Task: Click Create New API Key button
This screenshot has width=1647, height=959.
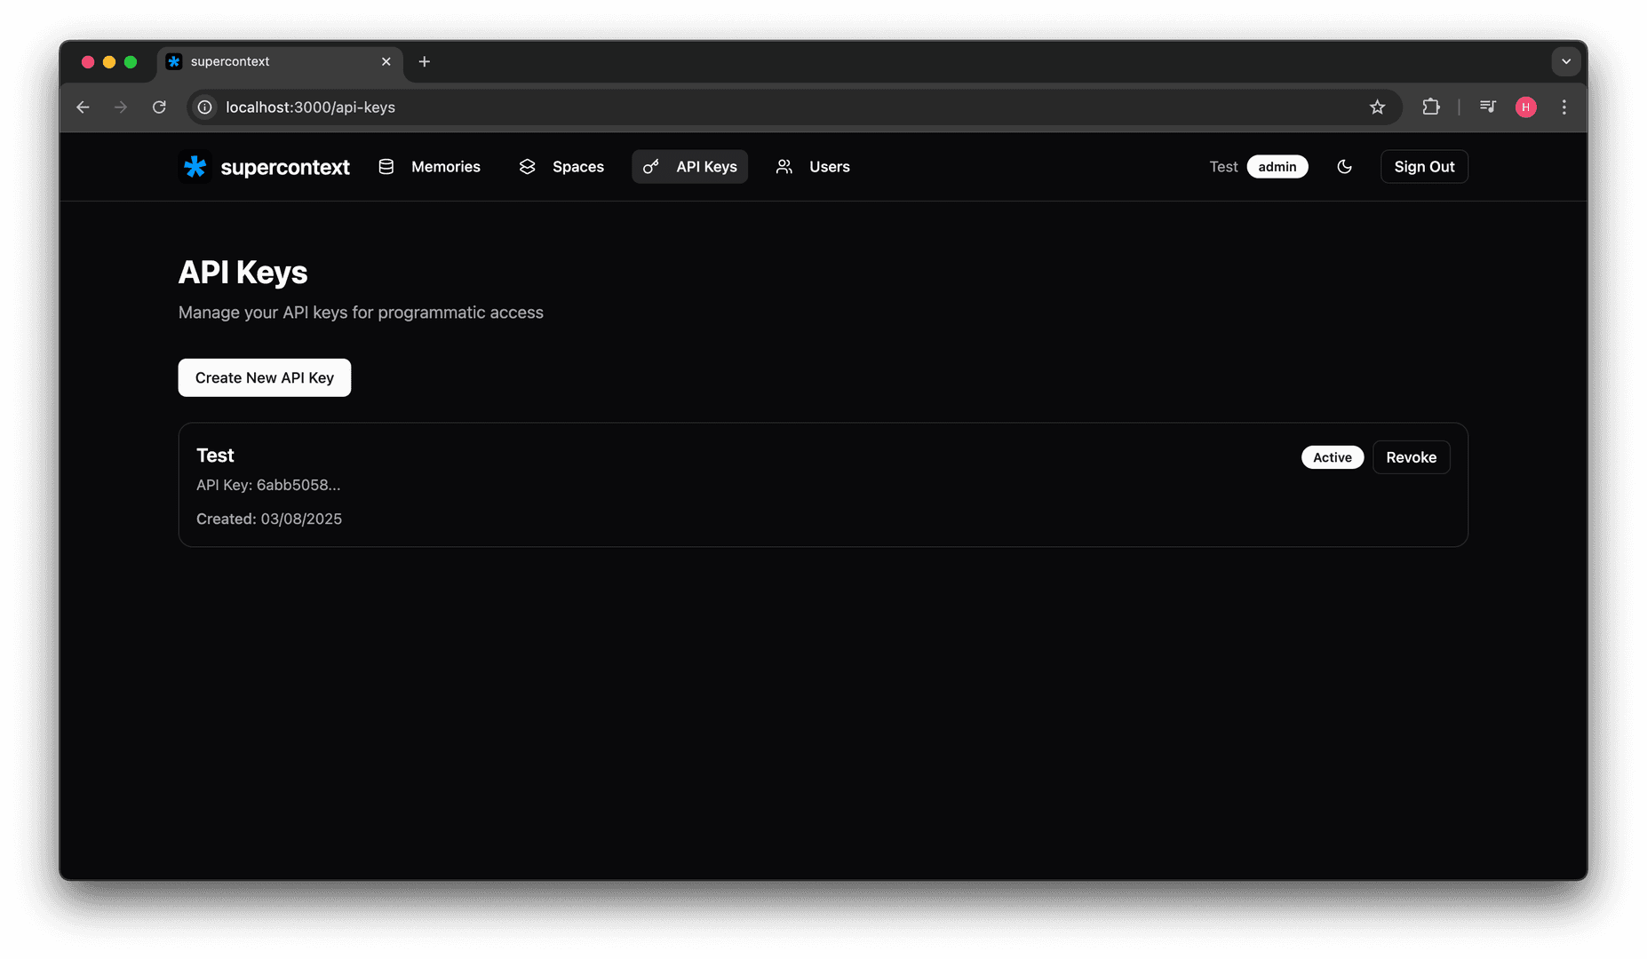Action: tap(265, 377)
